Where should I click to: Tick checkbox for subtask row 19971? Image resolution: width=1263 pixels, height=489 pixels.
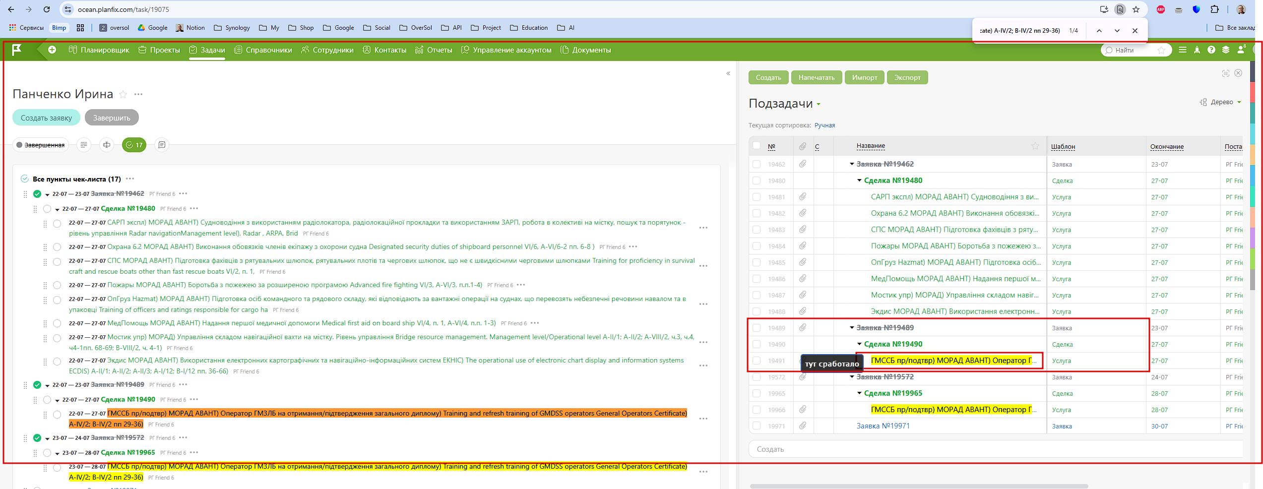[757, 426]
